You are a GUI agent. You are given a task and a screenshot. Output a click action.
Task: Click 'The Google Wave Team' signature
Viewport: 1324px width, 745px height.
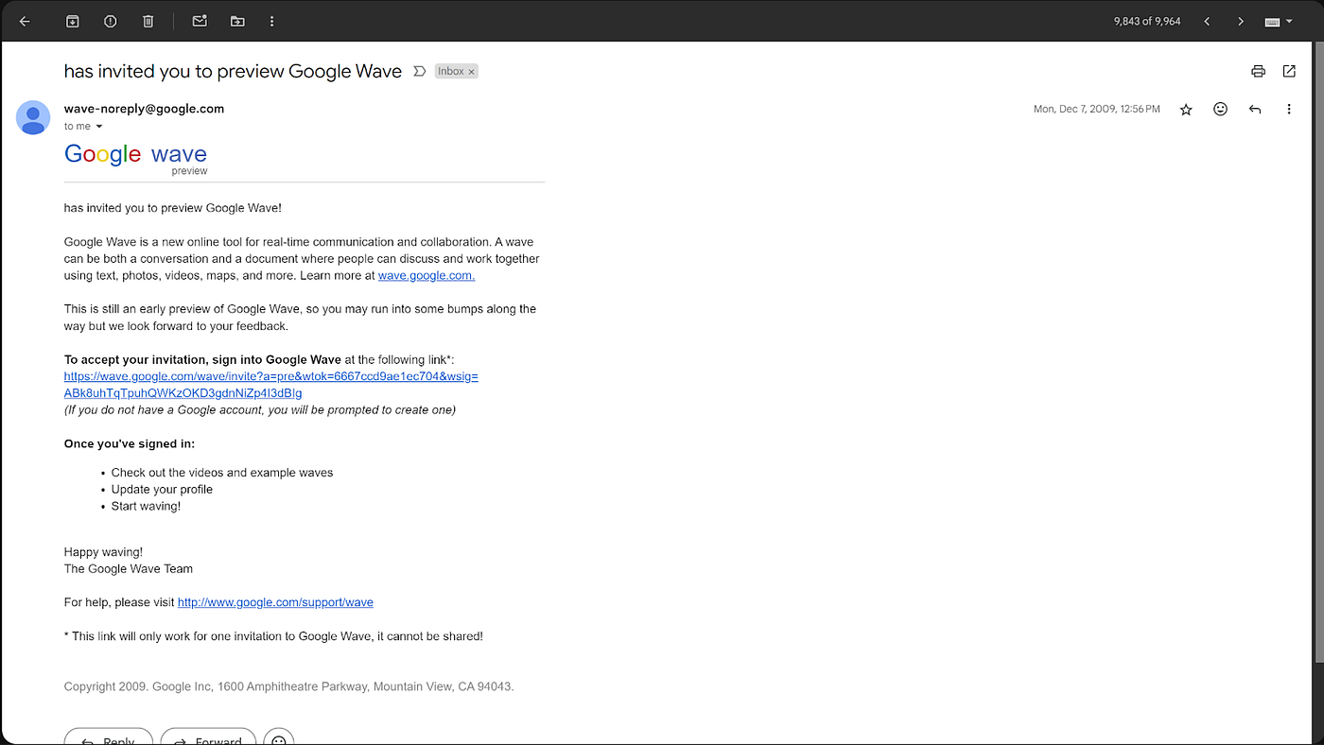click(129, 569)
